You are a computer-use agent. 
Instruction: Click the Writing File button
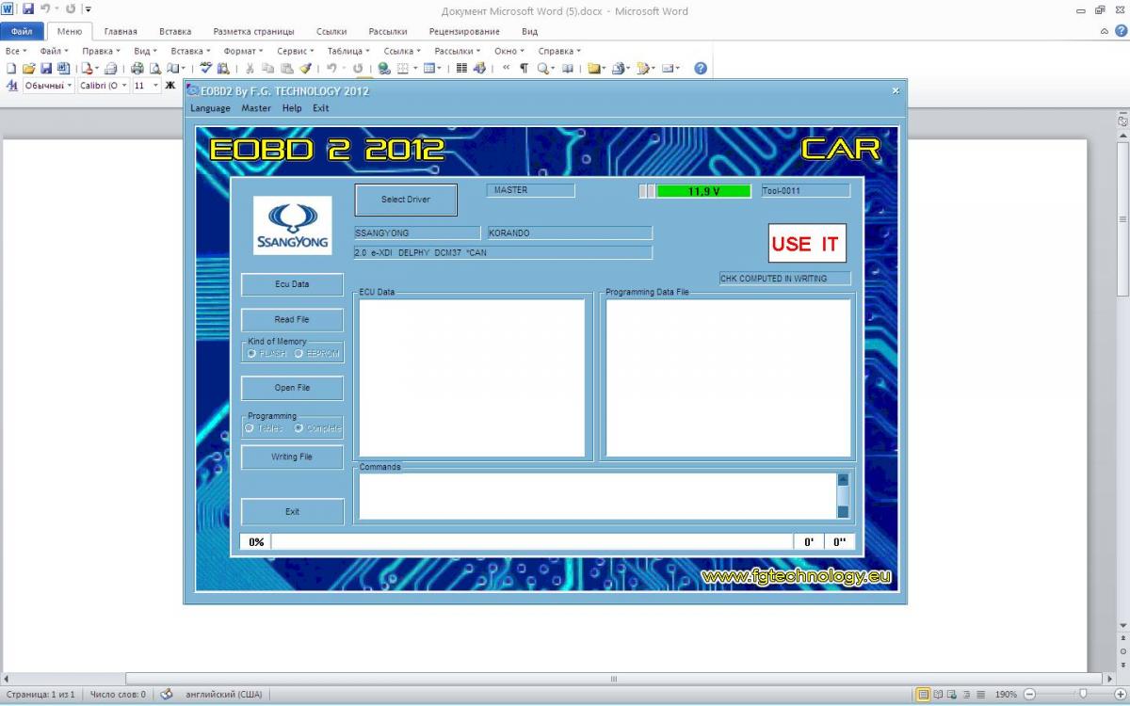tap(292, 457)
